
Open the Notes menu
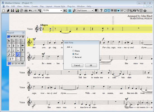pyautogui.click(x=27, y=6)
